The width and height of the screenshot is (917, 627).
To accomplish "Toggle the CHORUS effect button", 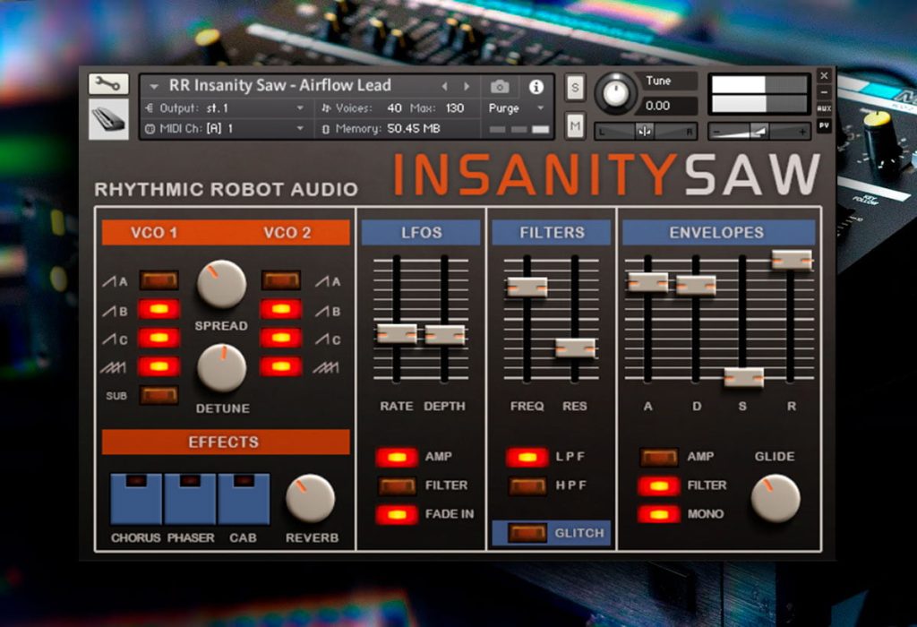I will (x=136, y=499).
